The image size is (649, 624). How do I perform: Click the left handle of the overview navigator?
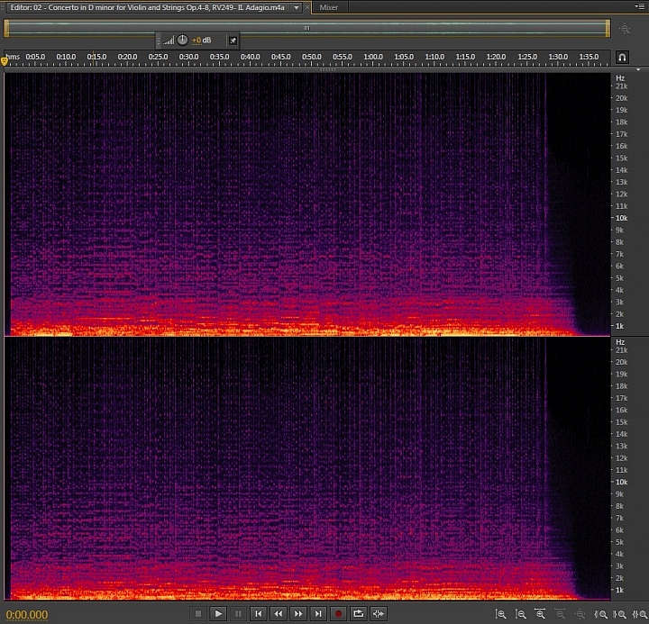pyautogui.click(x=6, y=29)
